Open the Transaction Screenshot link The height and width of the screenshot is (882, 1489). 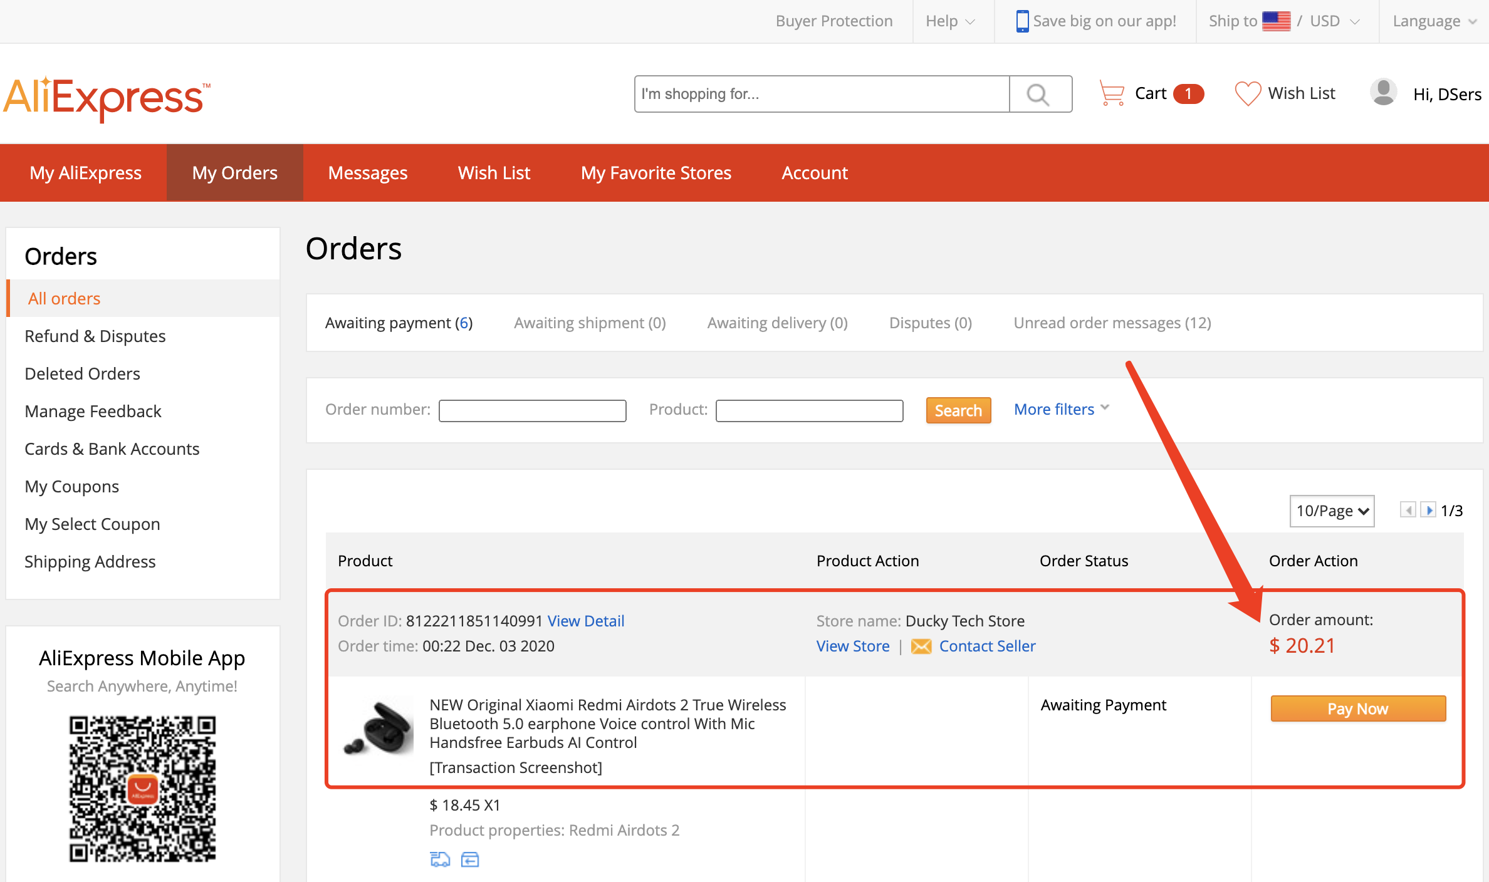click(516, 767)
